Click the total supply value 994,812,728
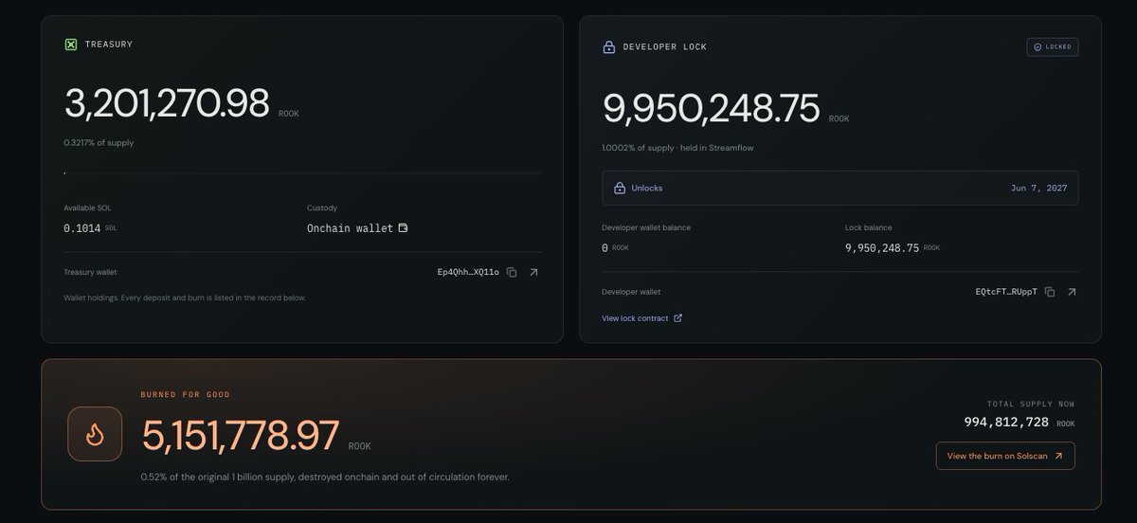Screen dimensions: 1137x523 1006,423
